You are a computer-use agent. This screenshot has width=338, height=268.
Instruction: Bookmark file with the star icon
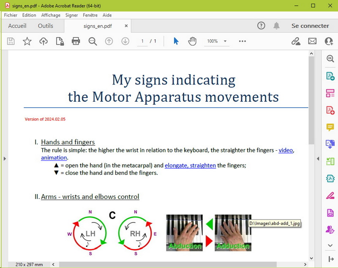(27, 41)
